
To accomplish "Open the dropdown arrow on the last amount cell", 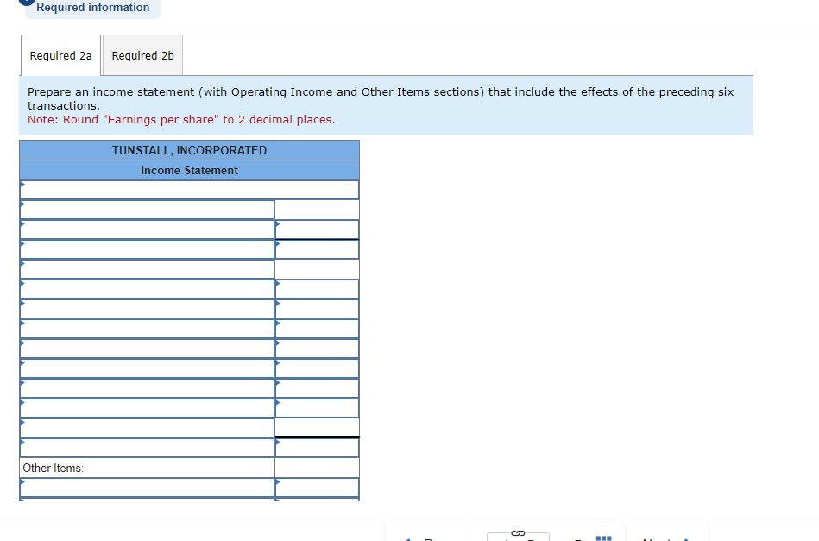I will [x=276, y=487].
